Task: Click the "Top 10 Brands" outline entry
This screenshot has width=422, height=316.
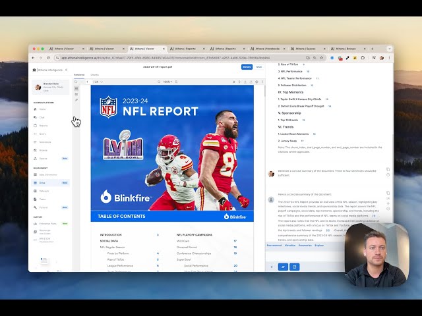Action: tap(287, 120)
